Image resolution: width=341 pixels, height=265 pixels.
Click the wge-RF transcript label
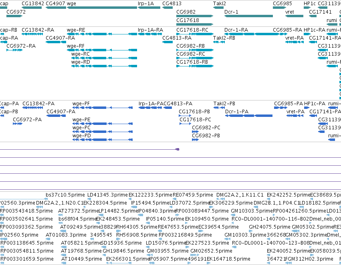(x=75, y=46)
